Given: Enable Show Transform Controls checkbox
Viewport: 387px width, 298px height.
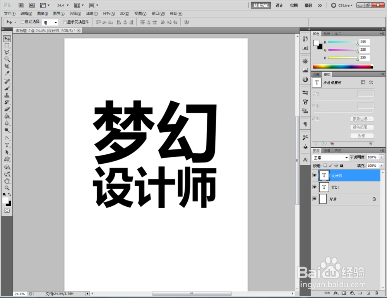Looking at the screenshot, I should (x=65, y=22).
